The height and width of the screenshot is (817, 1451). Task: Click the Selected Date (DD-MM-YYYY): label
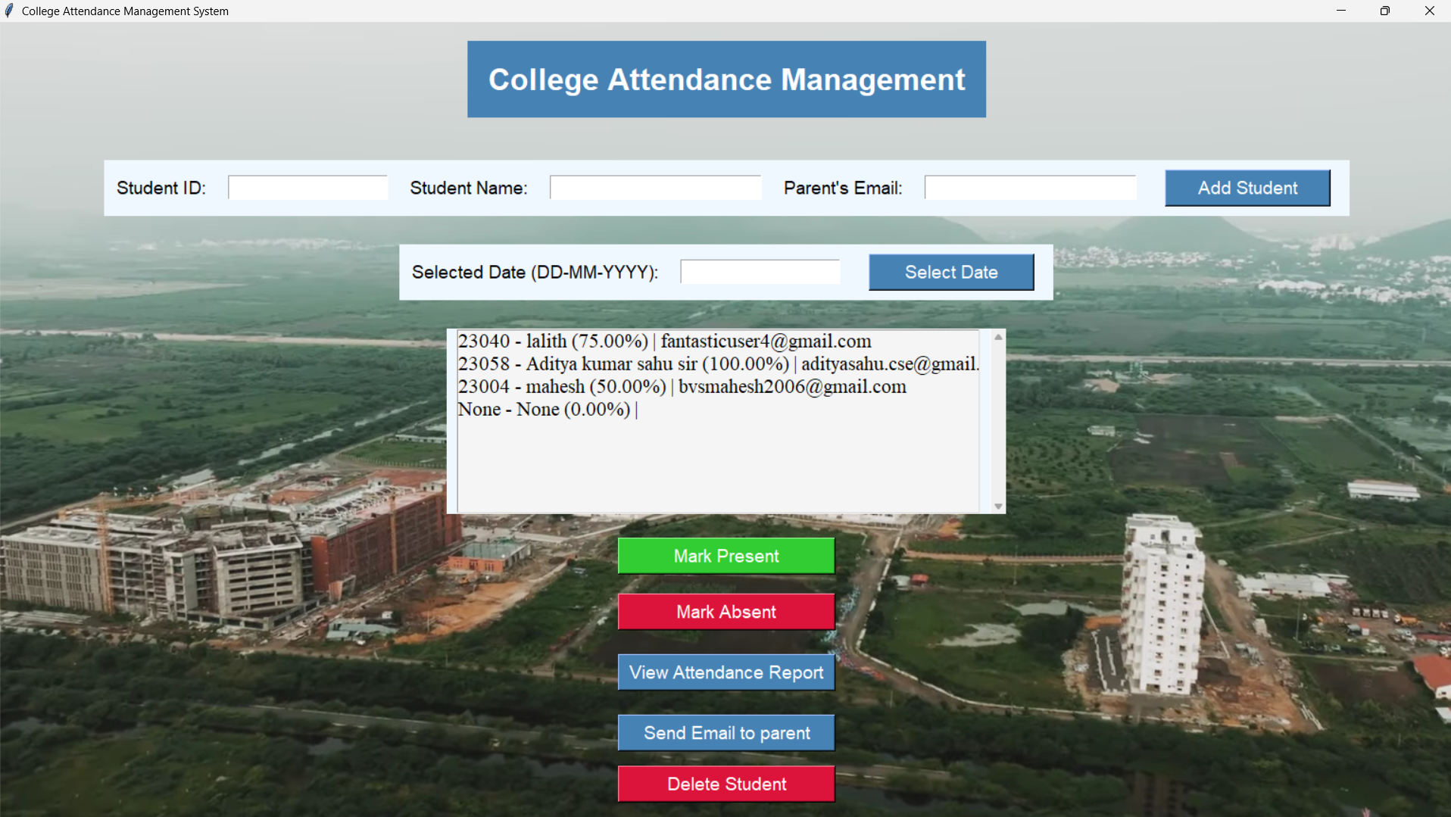point(535,273)
